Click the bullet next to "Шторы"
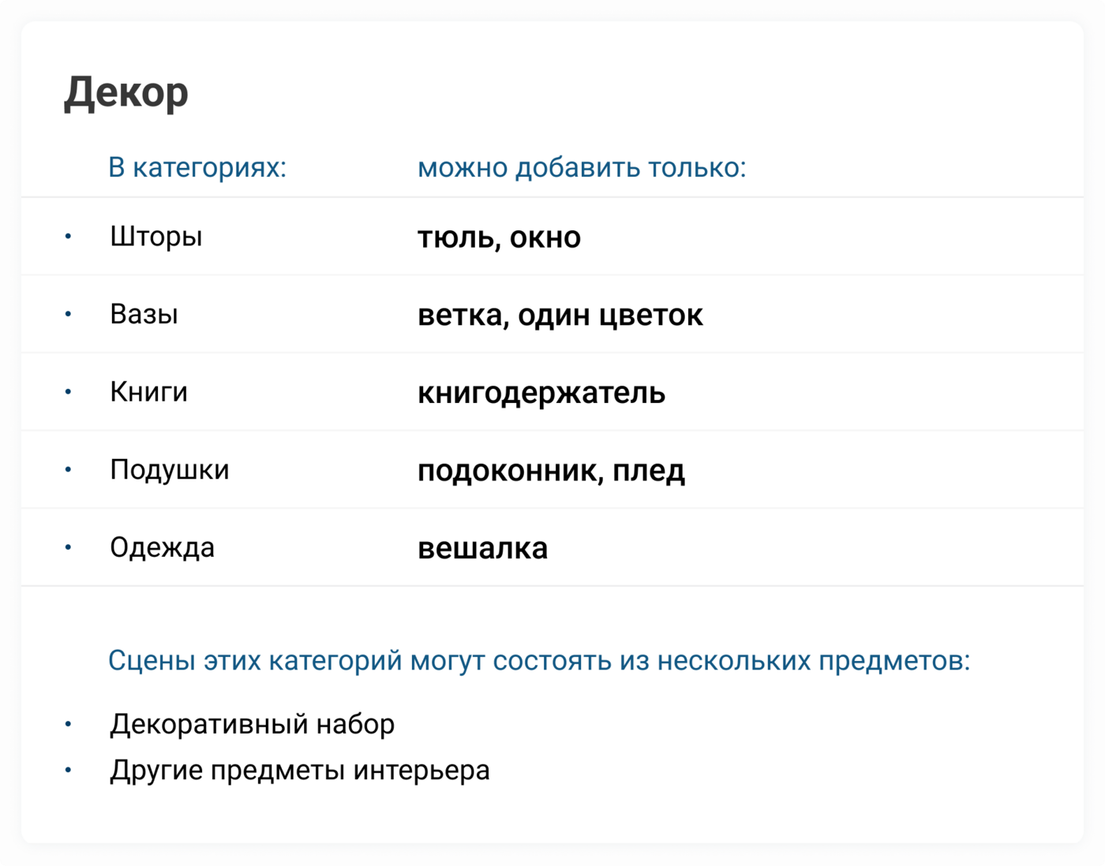Image resolution: width=1105 pixels, height=866 pixels. pyautogui.click(x=69, y=237)
